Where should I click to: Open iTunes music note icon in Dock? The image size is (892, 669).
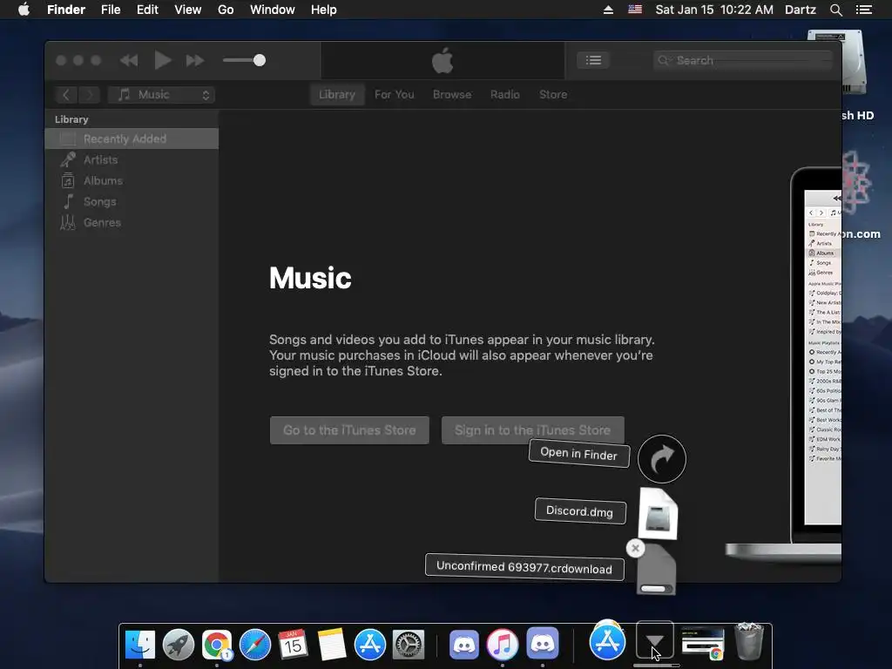[x=503, y=645]
